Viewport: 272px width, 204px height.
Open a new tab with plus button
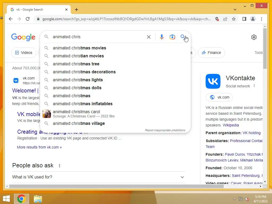(76, 10)
